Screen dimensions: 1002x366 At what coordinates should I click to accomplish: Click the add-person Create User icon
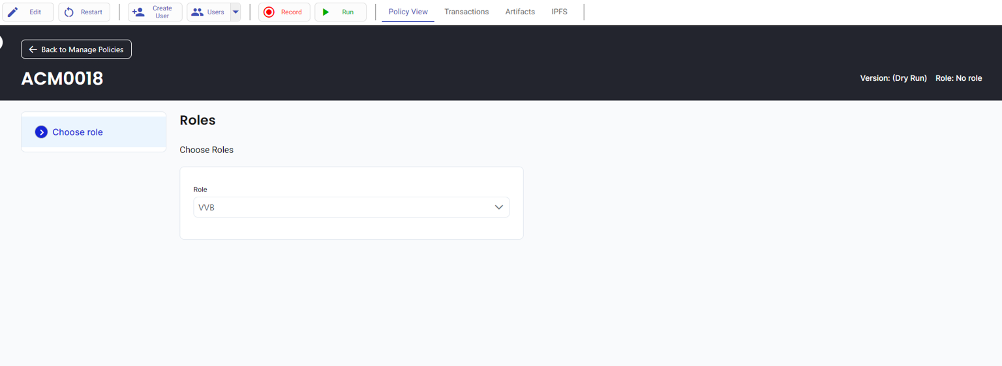click(138, 12)
